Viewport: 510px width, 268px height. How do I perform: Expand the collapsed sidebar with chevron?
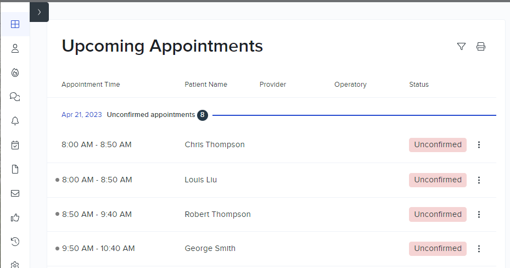pos(39,12)
